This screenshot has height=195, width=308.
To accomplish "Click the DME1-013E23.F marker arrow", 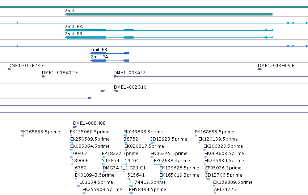I will [10, 69].
